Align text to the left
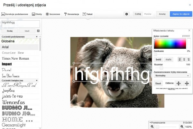 pos(180,59)
